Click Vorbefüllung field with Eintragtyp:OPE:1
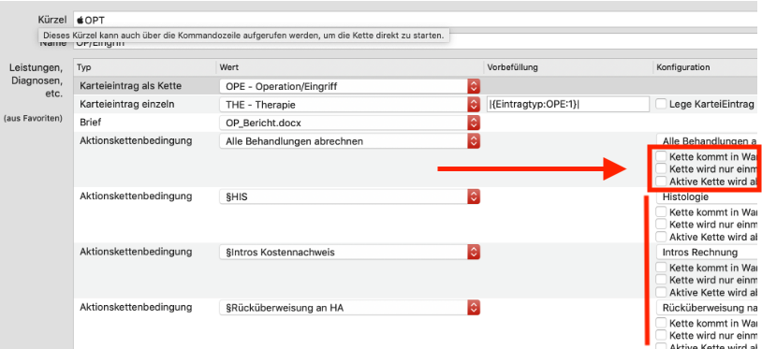Image resolution: width=762 pixels, height=349 pixels. click(x=568, y=105)
